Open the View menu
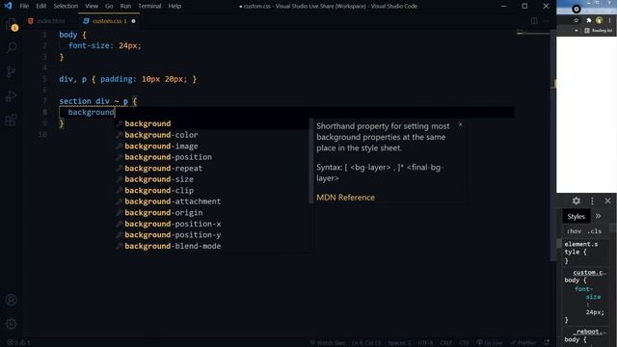This screenshot has height=347, width=617. 92,6
